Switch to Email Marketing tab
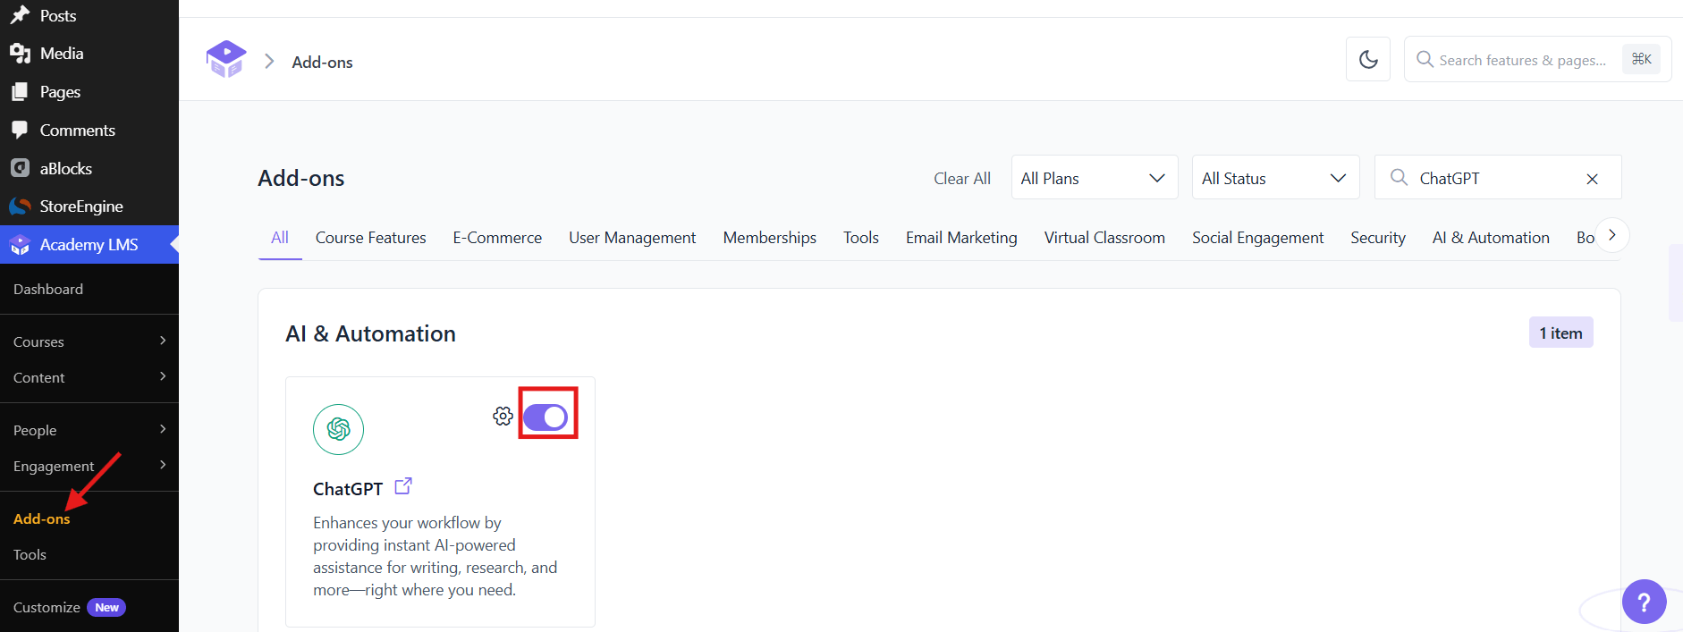 961,237
